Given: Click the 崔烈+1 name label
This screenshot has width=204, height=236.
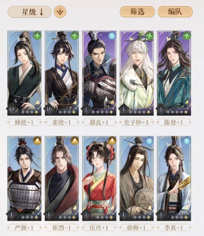Looking at the screenshot, I should click(x=62, y=228).
